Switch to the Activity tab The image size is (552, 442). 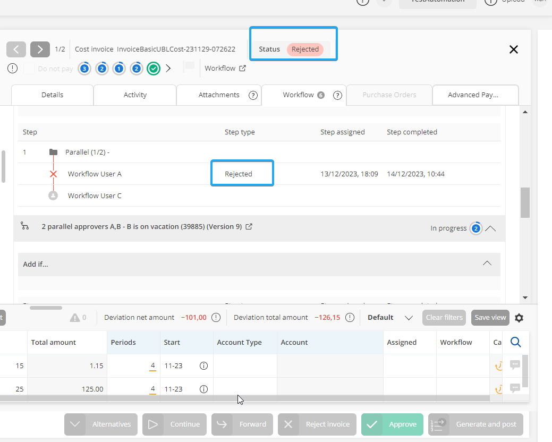135,95
